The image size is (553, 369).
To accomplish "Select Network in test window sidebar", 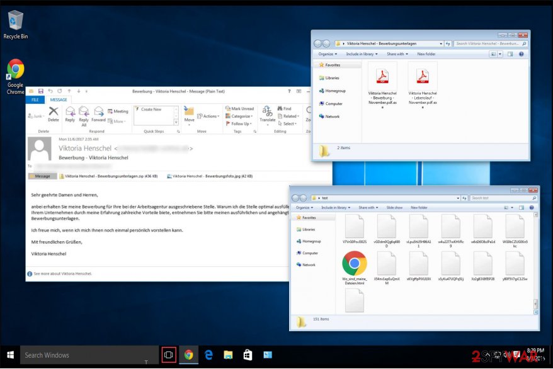I will [305, 264].
